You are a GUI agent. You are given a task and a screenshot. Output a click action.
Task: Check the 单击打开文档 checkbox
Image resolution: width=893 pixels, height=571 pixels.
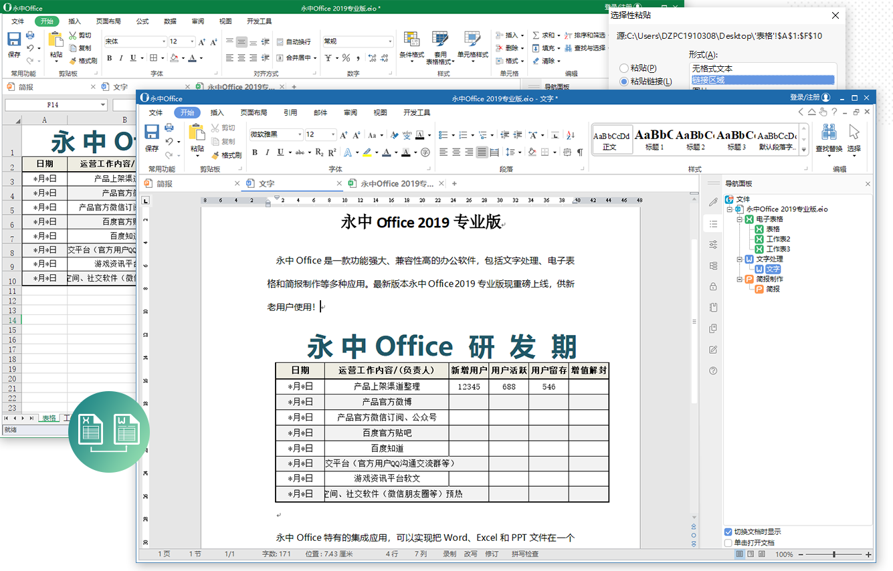728,543
